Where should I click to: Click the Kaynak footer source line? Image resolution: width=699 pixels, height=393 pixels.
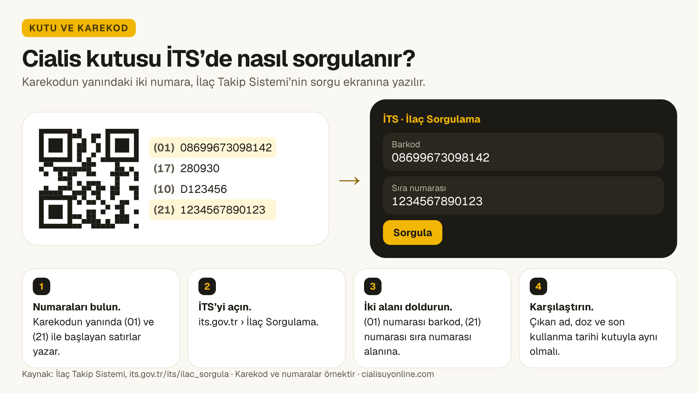tap(228, 374)
